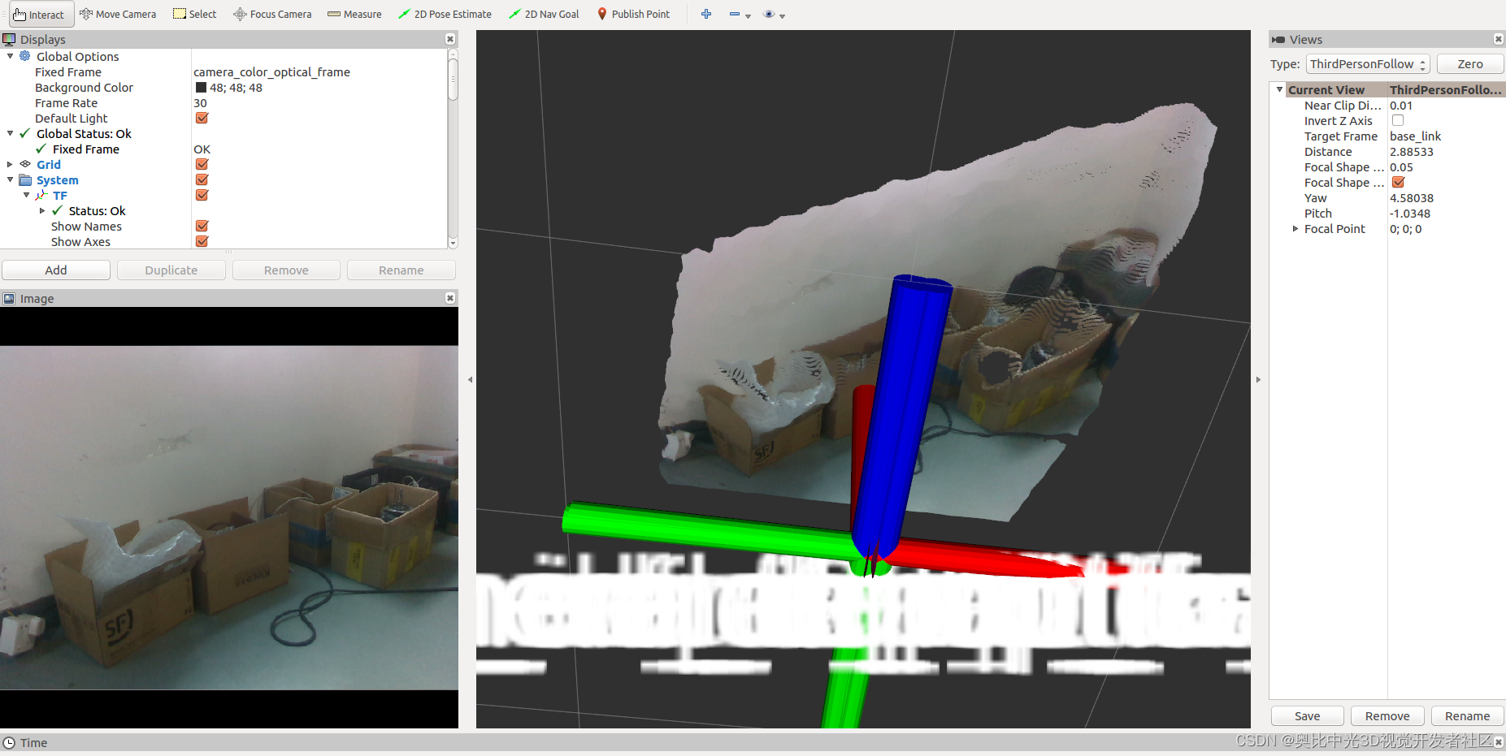Viewport: 1506px width, 756px height.
Task: Click the blue plus add-tool icon
Action: (x=706, y=15)
